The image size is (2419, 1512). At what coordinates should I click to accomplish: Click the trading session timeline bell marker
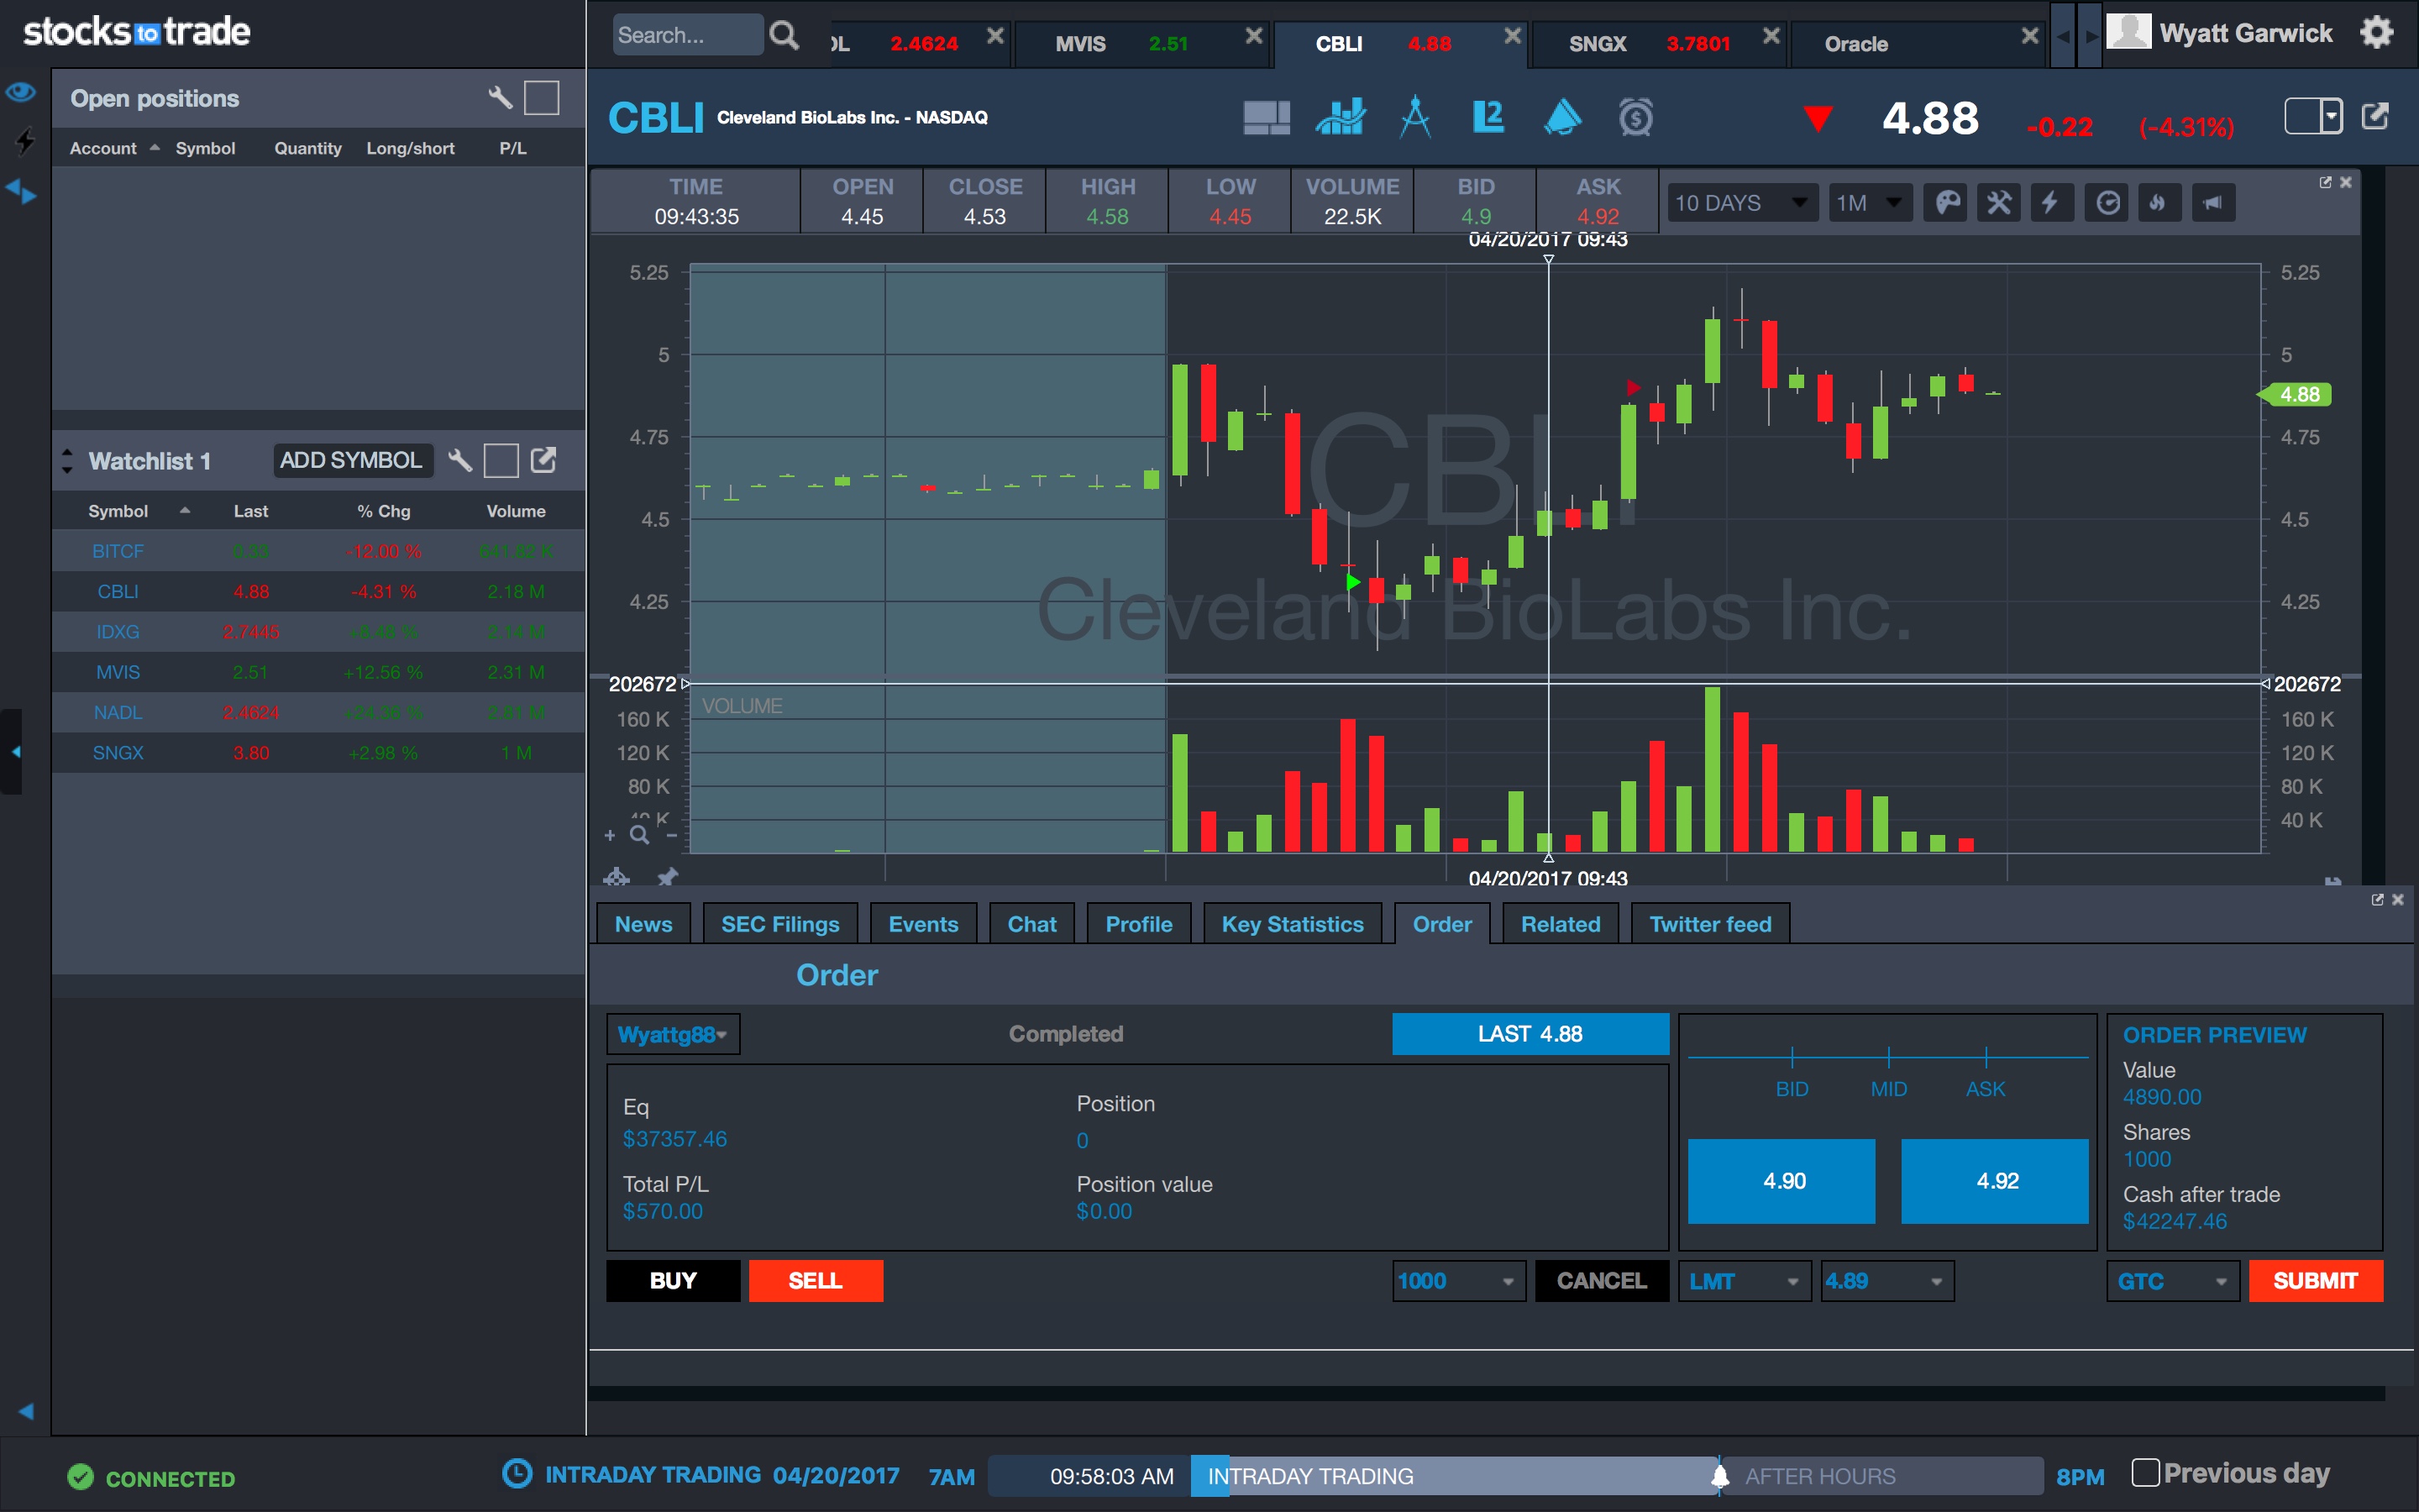pyautogui.click(x=1719, y=1476)
